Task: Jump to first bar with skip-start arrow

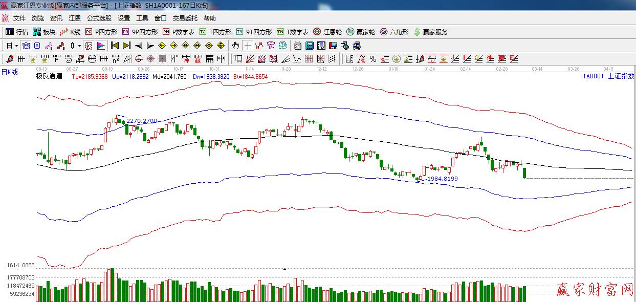Action: pyautogui.click(x=115, y=46)
